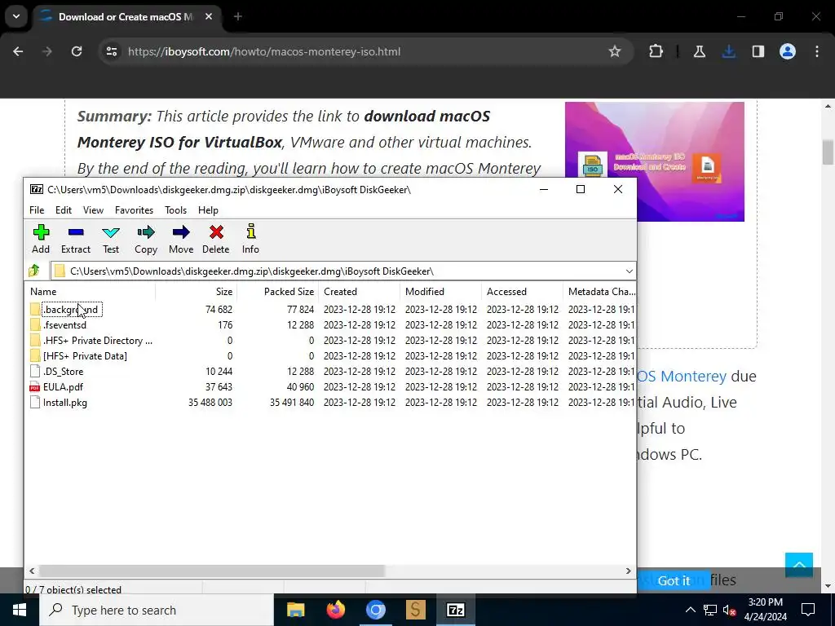Launch Firefox from the taskbar
Image resolution: width=835 pixels, height=626 pixels.
pyautogui.click(x=335, y=610)
